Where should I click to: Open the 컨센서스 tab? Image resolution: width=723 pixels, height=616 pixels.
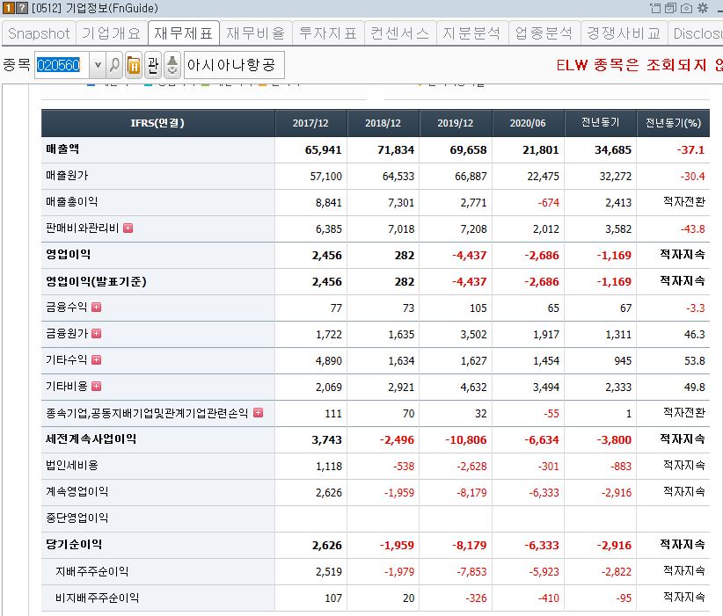(400, 33)
